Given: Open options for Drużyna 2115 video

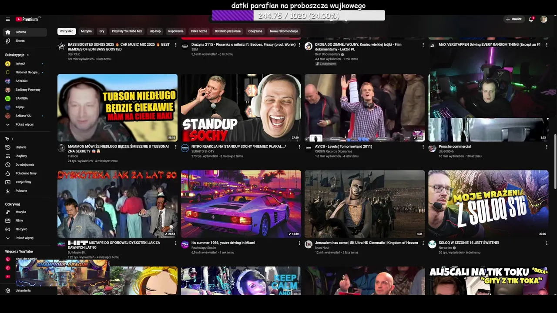Looking at the screenshot, I should pyautogui.click(x=299, y=45).
